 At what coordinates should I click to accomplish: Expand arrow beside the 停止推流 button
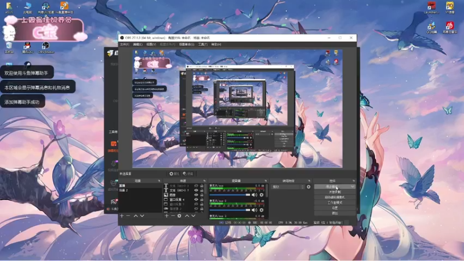(353, 187)
